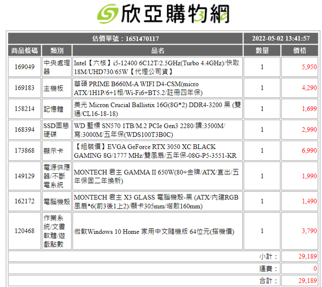Click the 作業系統/文書軟體/遊戲點數 category cell

pos(57,231)
